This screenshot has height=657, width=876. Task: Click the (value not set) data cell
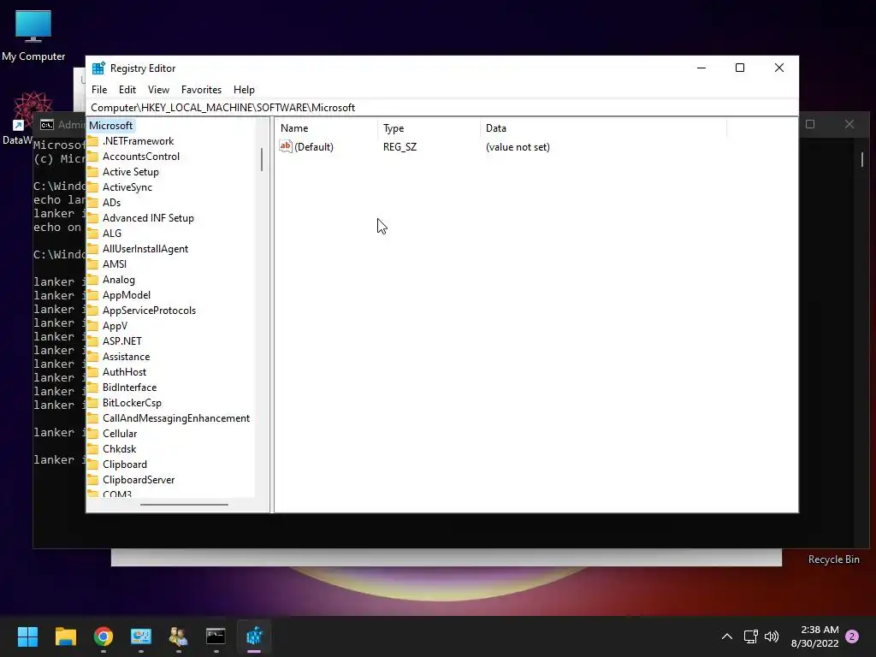(x=518, y=147)
